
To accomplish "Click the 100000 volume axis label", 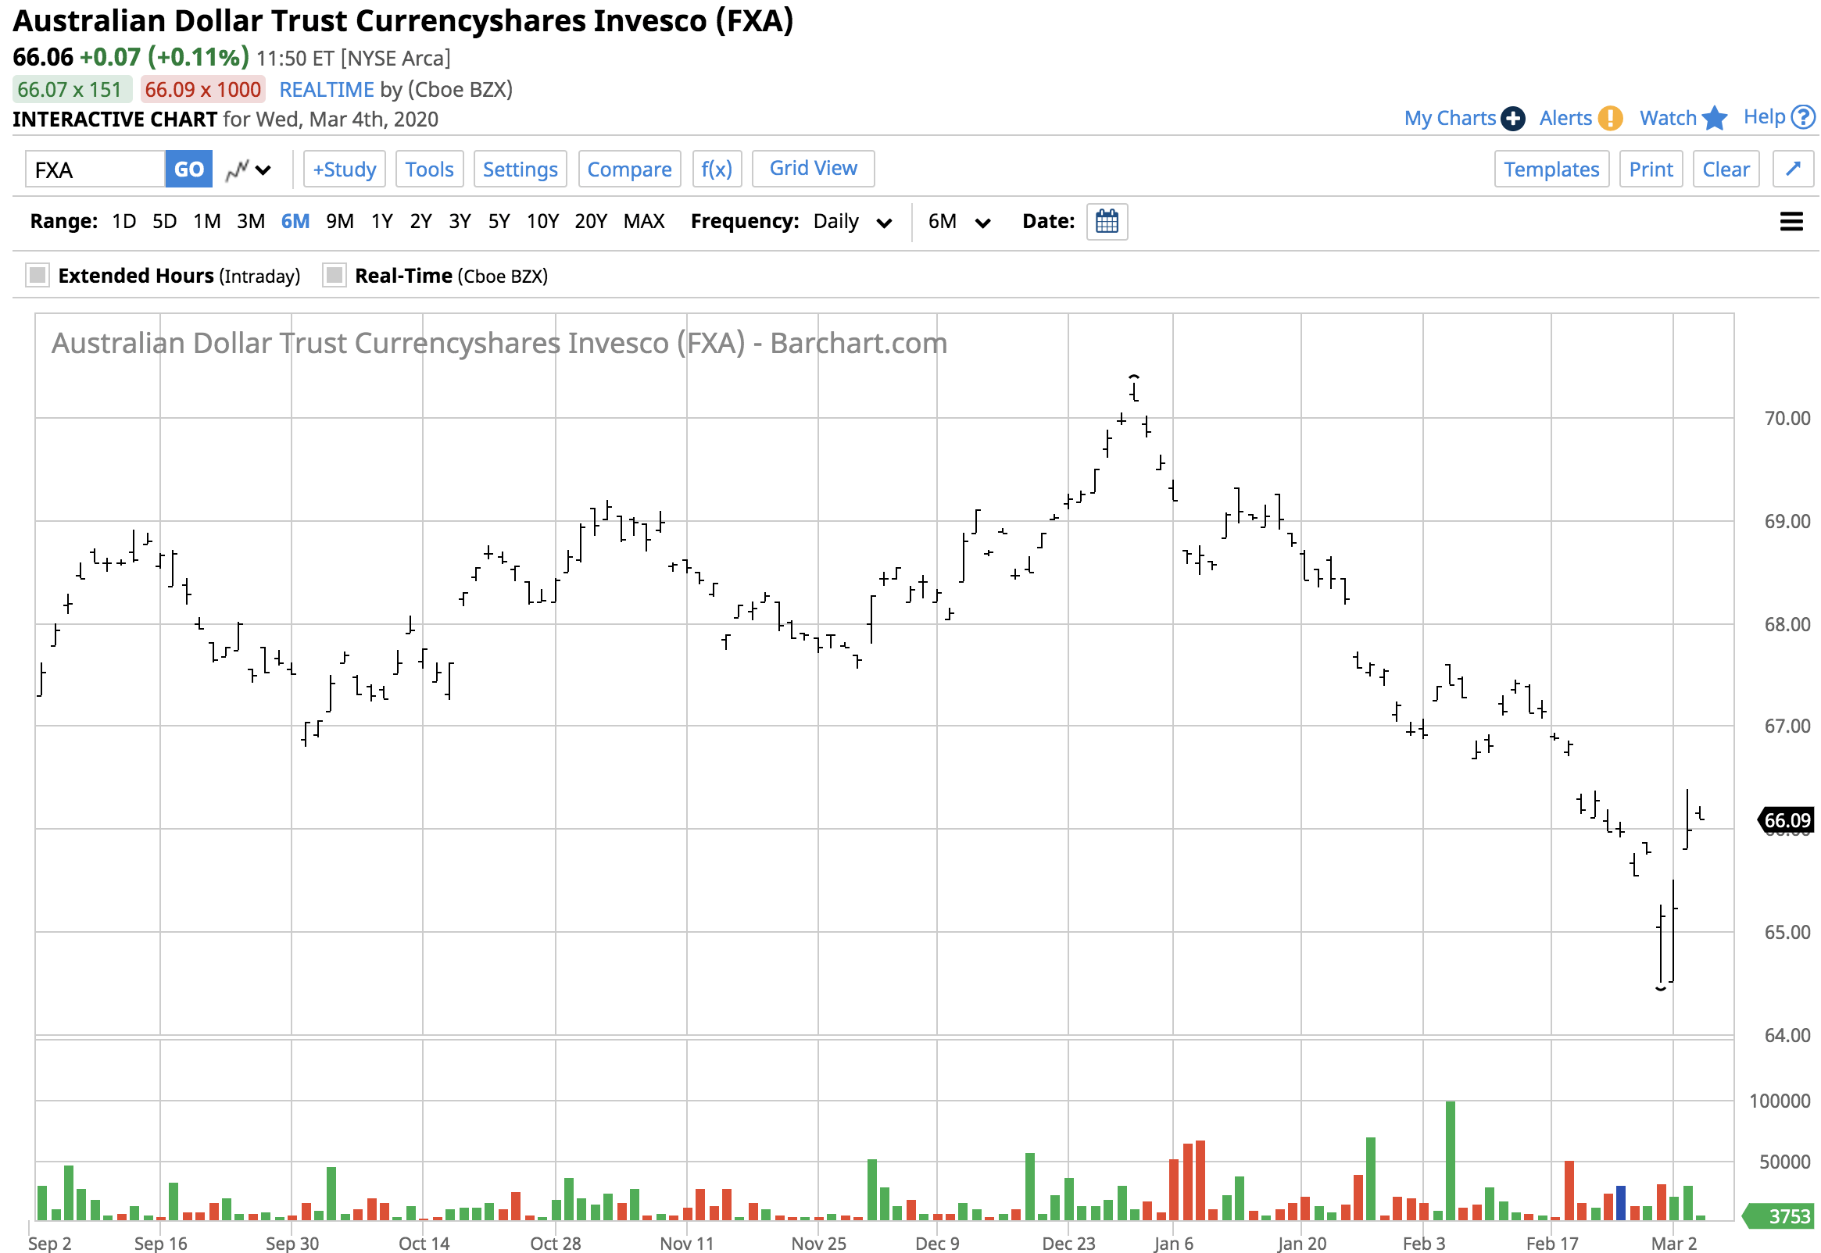I will [x=1779, y=1101].
